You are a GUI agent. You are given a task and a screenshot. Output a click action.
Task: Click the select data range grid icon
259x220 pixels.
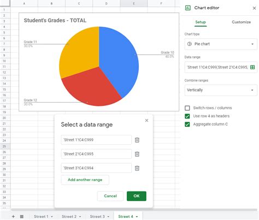(252, 67)
